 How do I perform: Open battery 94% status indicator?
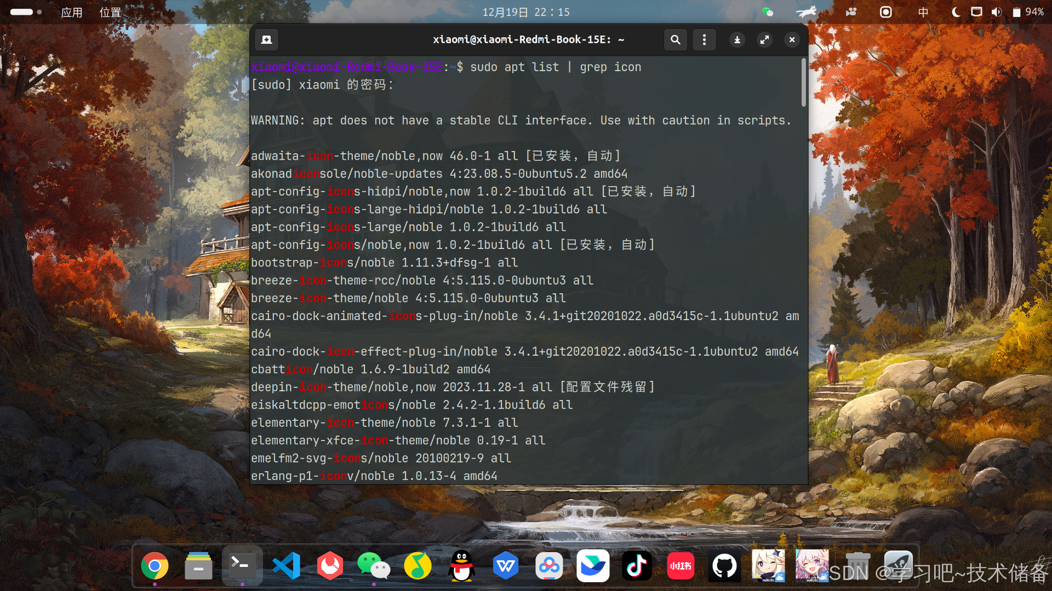[1028, 12]
